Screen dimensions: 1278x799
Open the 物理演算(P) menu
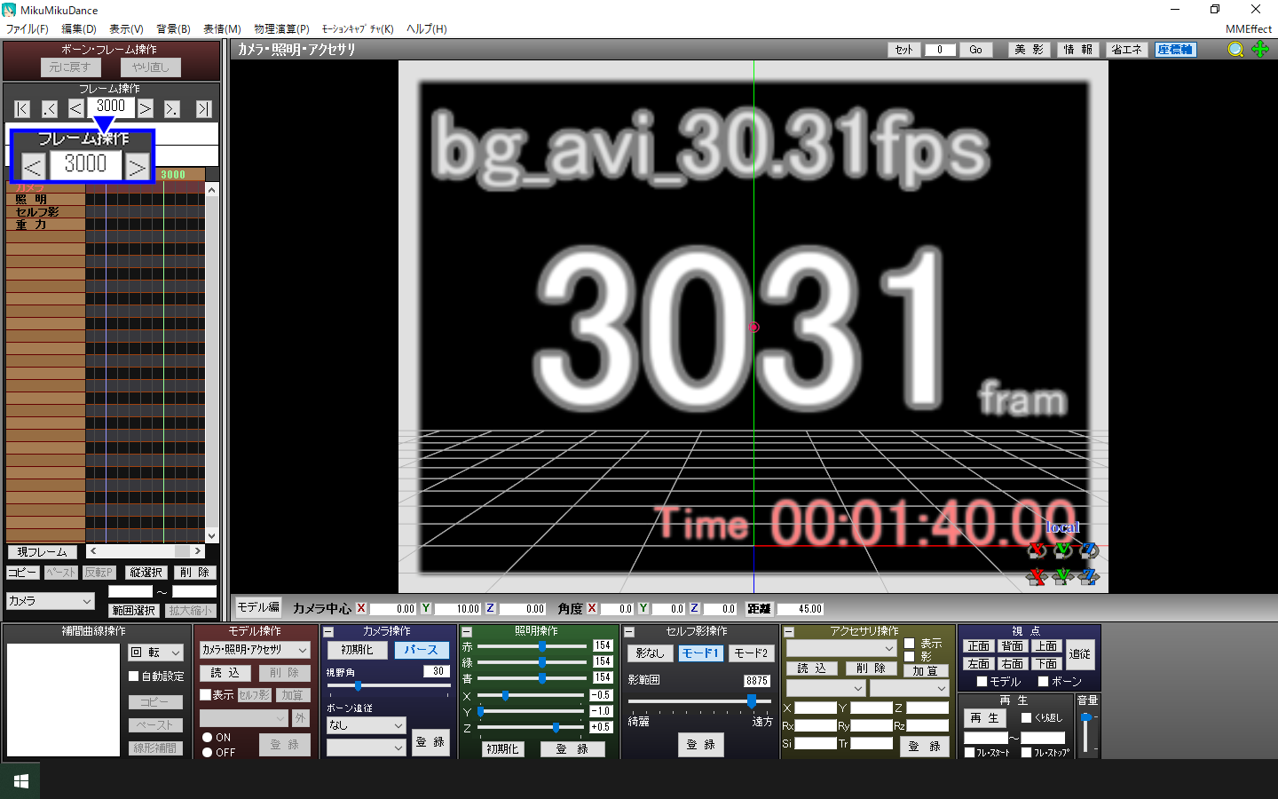pos(281,28)
